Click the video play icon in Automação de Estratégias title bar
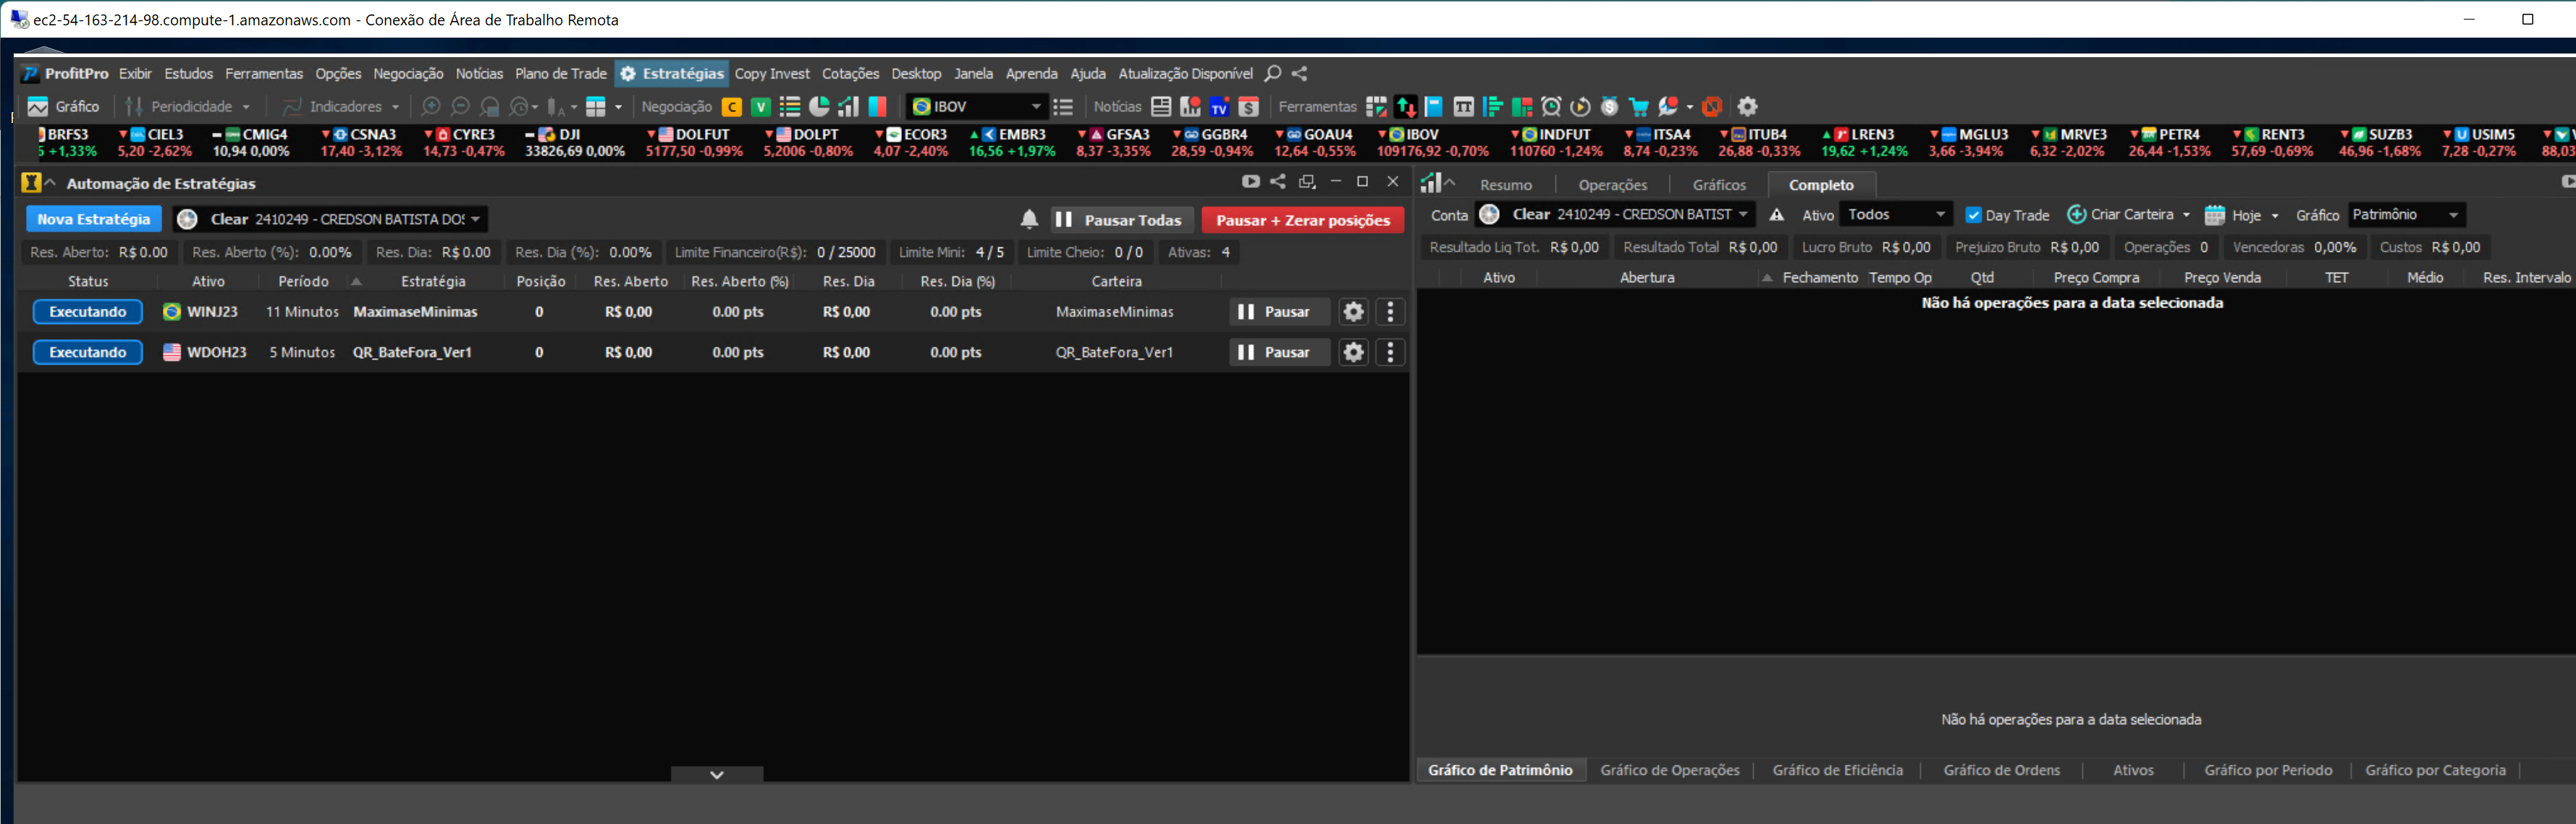The image size is (2576, 824). coord(1251,181)
